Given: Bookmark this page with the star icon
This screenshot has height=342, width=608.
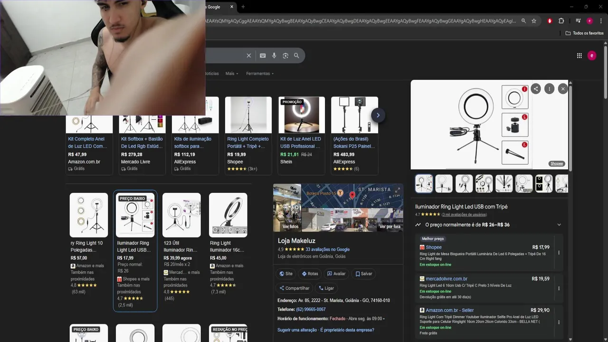Looking at the screenshot, I should (534, 21).
